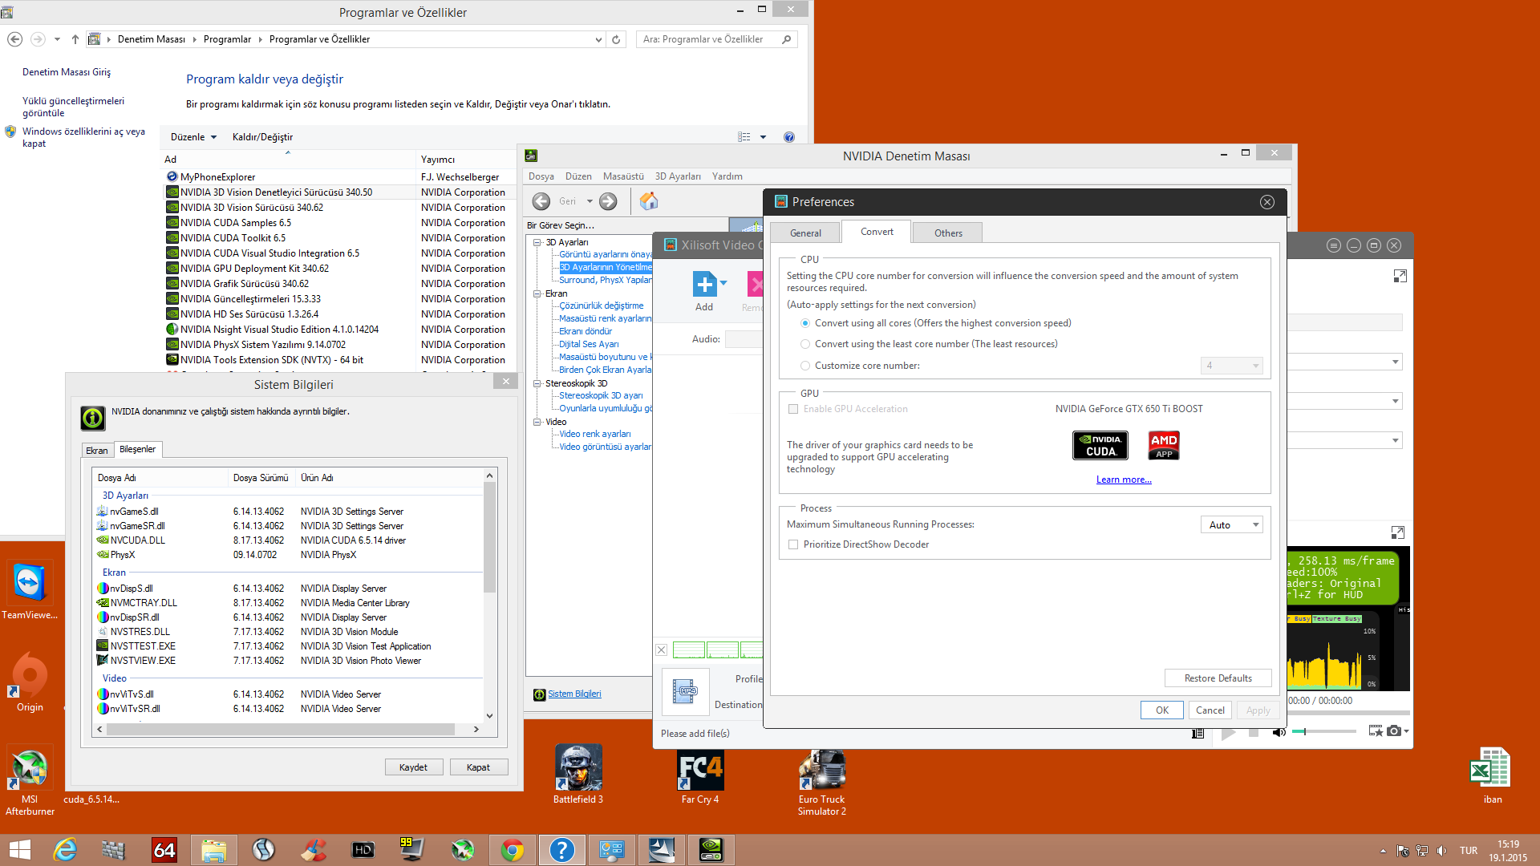Click the Add file icon in Xilisoft
The image size is (1540, 866).
pyautogui.click(x=704, y=284)
